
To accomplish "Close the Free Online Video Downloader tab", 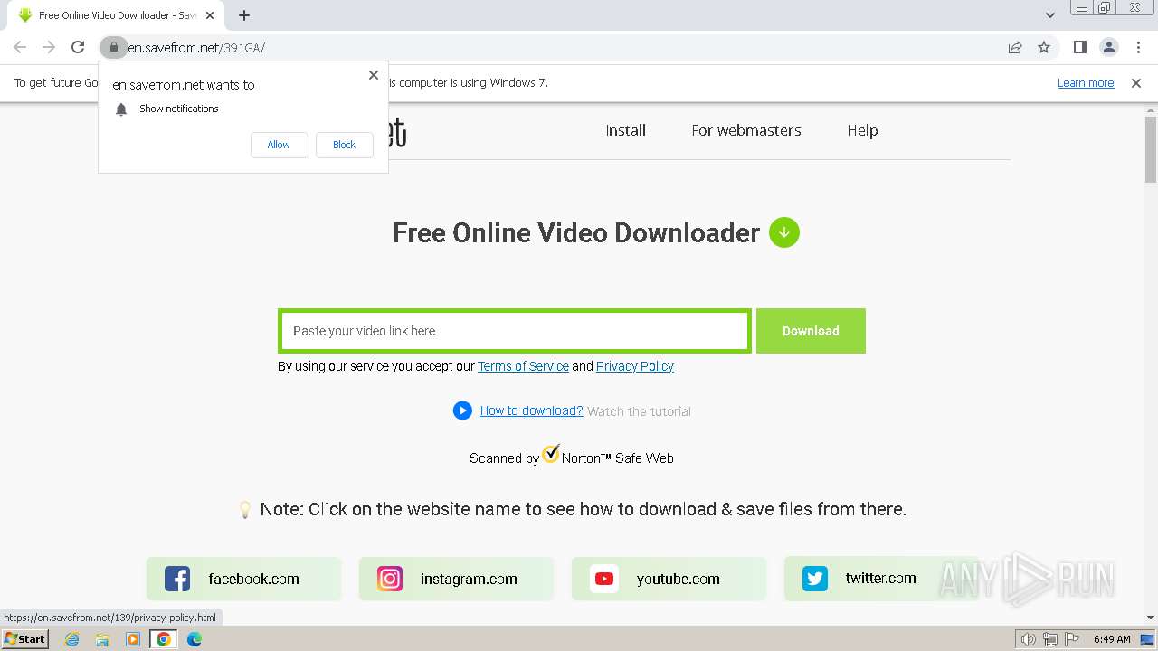I will click(210, 15).
